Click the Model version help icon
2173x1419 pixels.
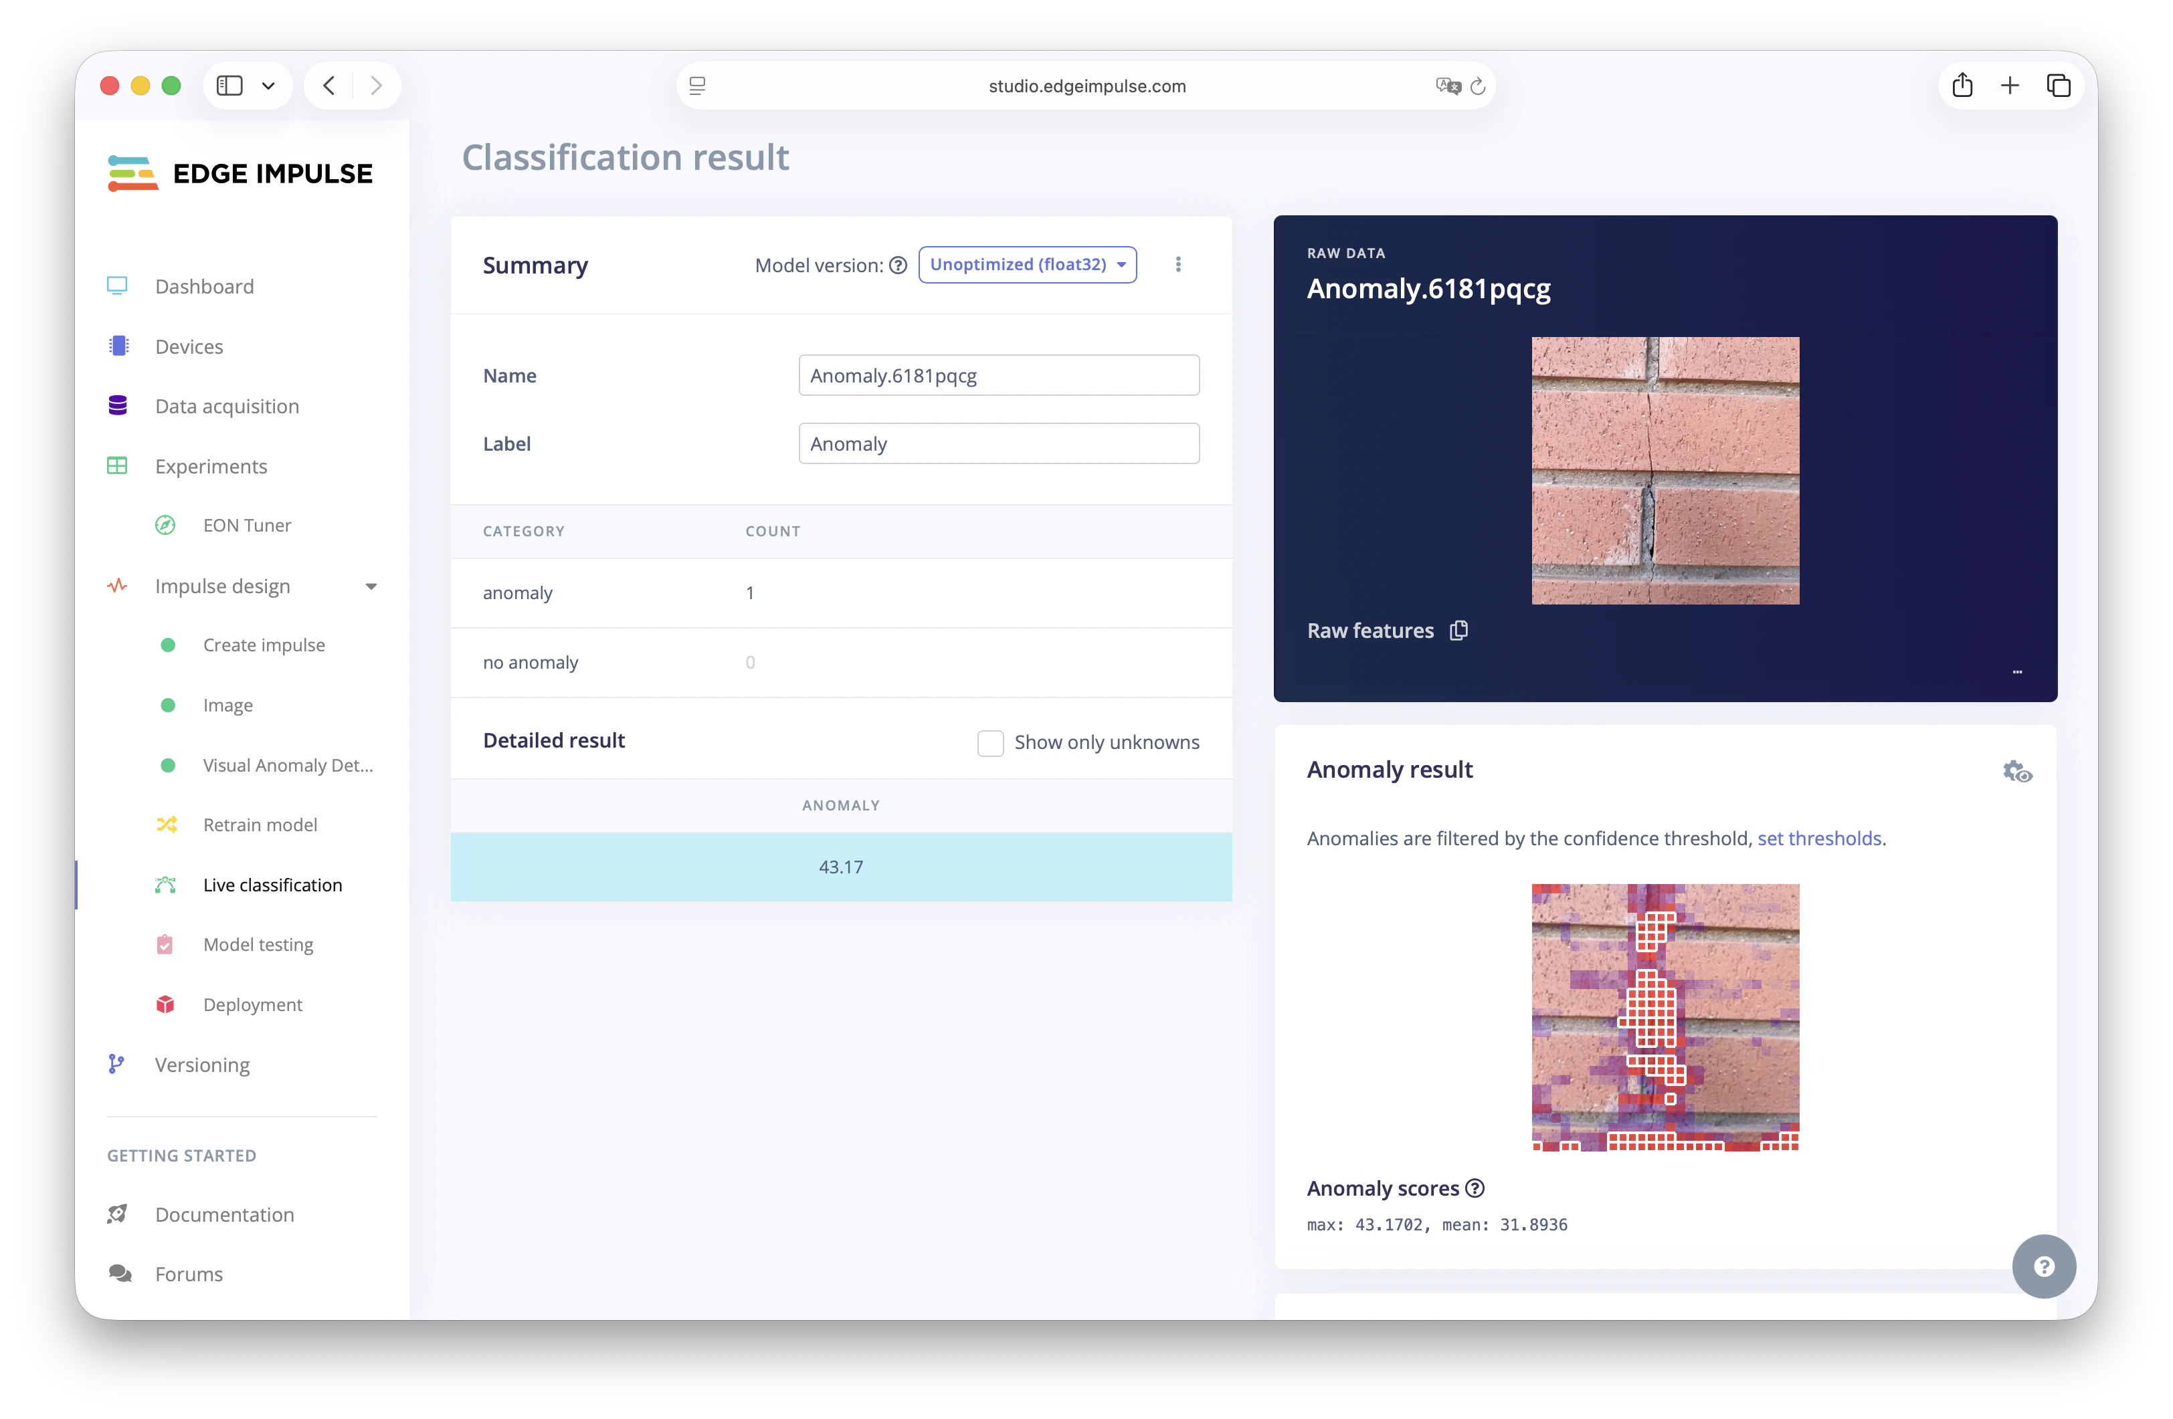pos(899,265)
